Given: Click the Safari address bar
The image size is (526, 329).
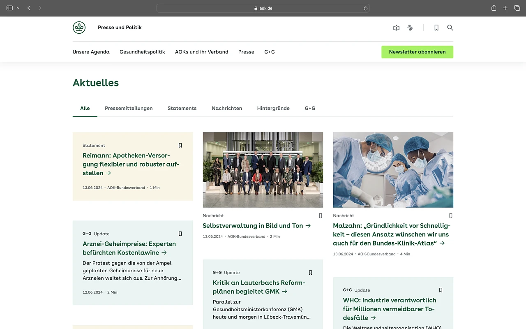Looking at the screenshot, I should 263,8.
